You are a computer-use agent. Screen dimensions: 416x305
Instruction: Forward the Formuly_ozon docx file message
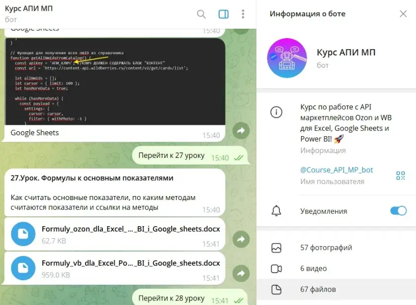coord(241,239)
